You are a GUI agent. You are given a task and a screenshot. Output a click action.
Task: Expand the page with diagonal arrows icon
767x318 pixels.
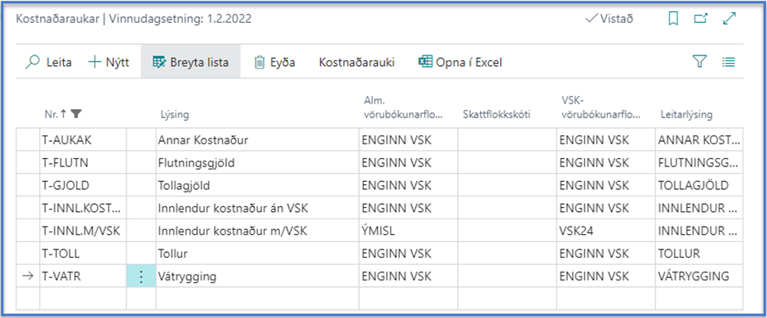pos(729,19)
